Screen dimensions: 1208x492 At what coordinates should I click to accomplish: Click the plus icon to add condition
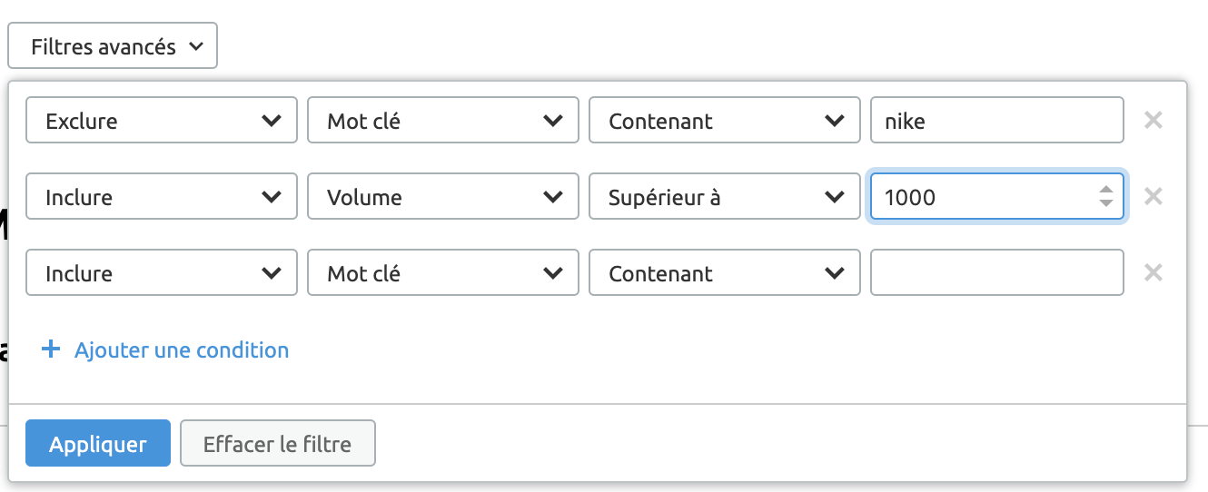pyautogui.click(x=51, y=349)
